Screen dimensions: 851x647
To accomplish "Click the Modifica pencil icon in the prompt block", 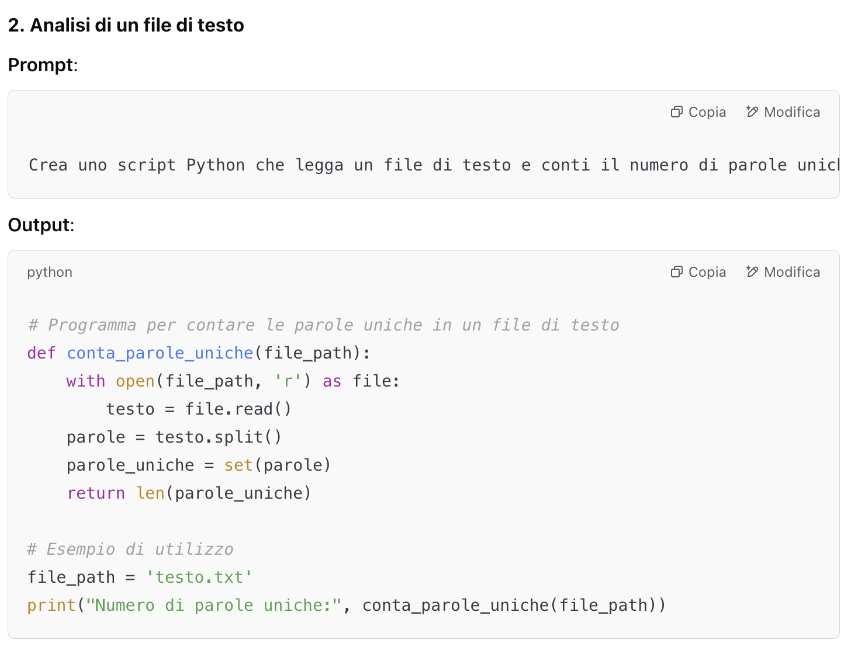I will click(752, 112).
